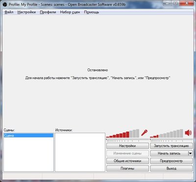Image resolution: width=196 pixels, height=182 pixels.
Task: Click the Общие источники button
Action: [x=127, y=161]
